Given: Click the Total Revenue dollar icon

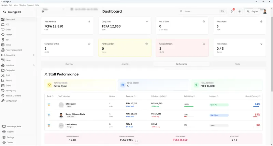Looking at the screenshot, I should click(x=89, y=21).
